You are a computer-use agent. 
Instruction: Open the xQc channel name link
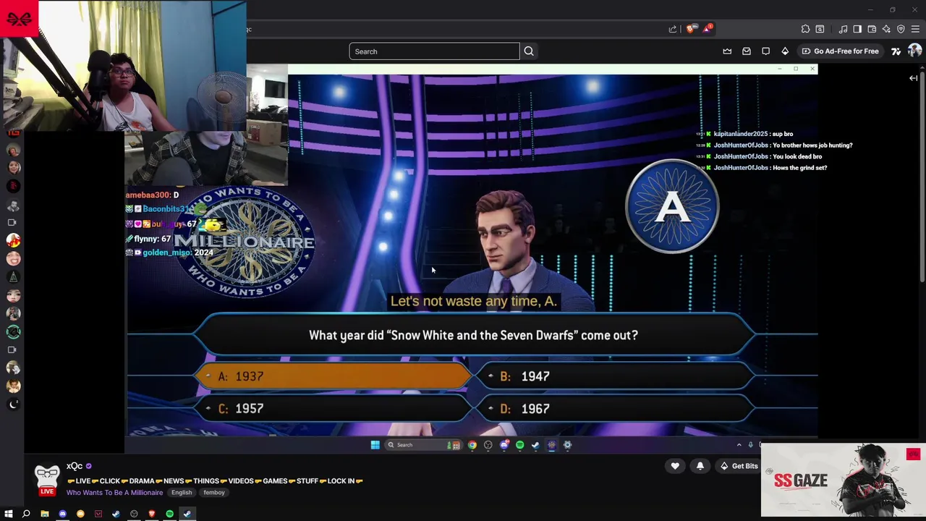coord(75,466)
